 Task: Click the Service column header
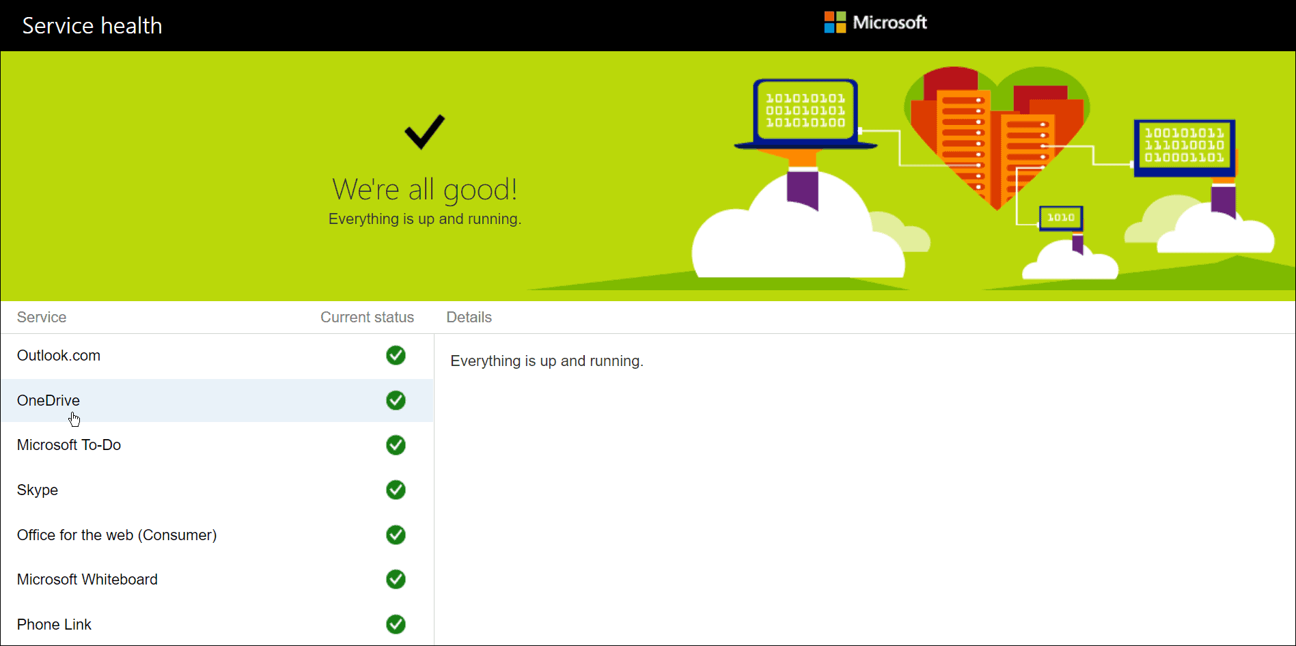tap(42, 317)
